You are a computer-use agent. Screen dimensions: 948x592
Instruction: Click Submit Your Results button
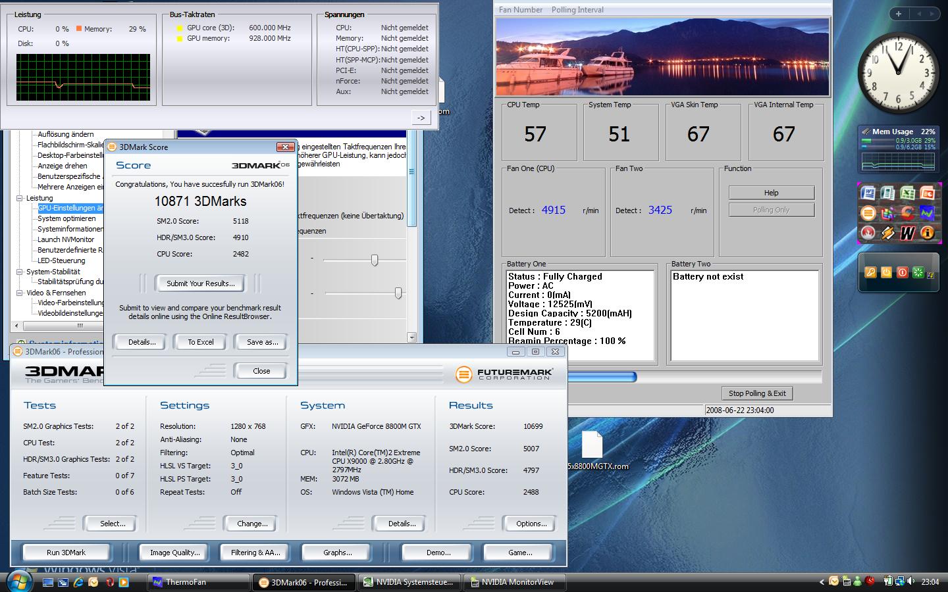(200, 284)
